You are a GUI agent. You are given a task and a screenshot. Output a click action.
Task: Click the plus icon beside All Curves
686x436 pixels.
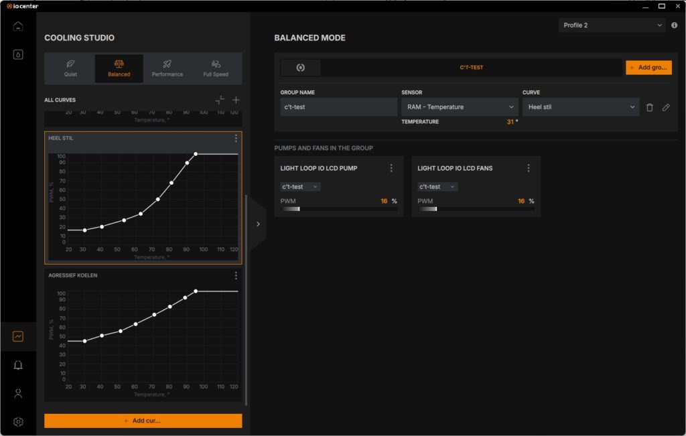tap(236, 100)
